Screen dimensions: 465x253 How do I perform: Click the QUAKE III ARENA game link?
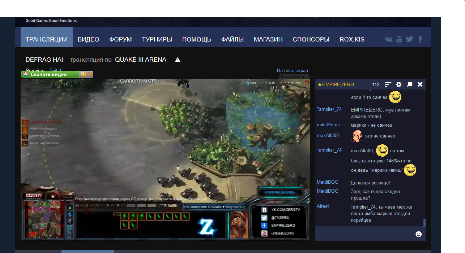[x=141, y=60]
